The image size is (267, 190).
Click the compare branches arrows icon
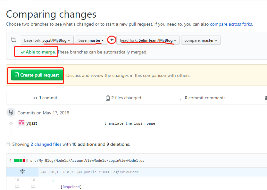click(x=13, y=39)
